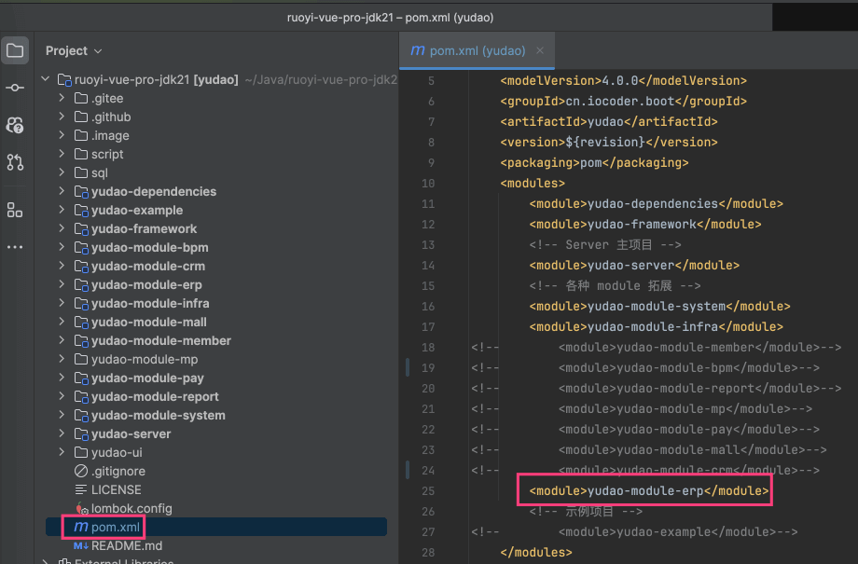Close the pom.xml (yudao) tab
Viewport: 858px width, 564px height.
(540, 50)
